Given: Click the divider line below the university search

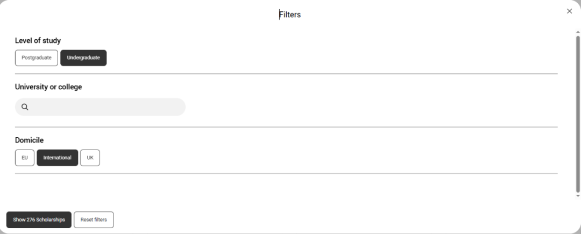Looking at the screenshot, I should pyautogui.click(x=286, y=127).
